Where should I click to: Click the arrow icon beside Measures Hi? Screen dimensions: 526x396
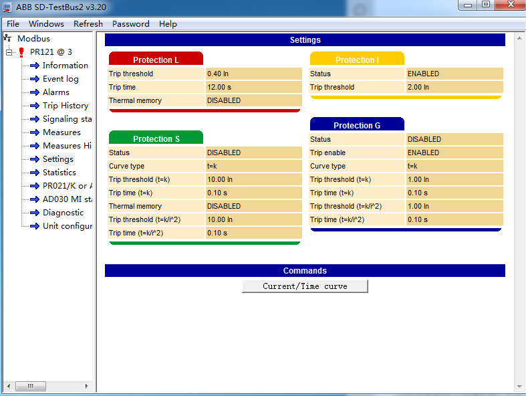pos(35,146)
